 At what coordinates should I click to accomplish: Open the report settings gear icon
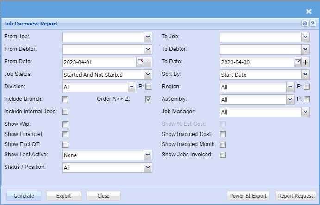click(305, 23)
